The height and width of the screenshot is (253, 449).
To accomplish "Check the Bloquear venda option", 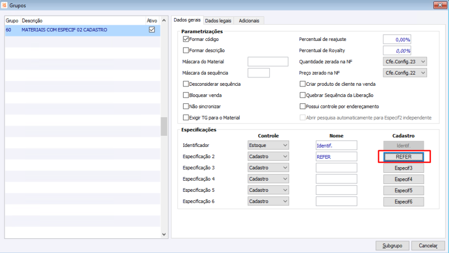I will click(x=186, y=95).
